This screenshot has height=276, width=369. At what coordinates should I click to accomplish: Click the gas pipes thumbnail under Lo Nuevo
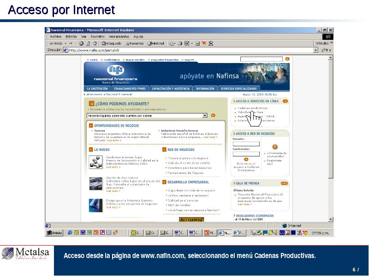click(x=96, y=184)
